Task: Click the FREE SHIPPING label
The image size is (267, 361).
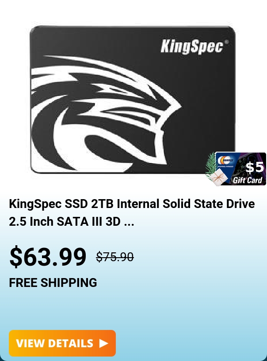Action: [x=53, y=283]
